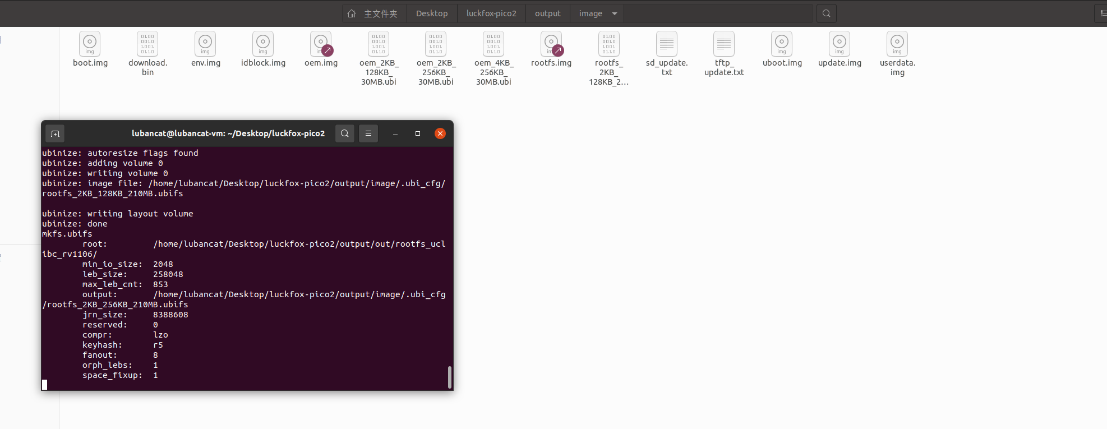This screenshot has height=429, width=1107.
Task: Maximize the terminal window
Action: tap(418, 133)
